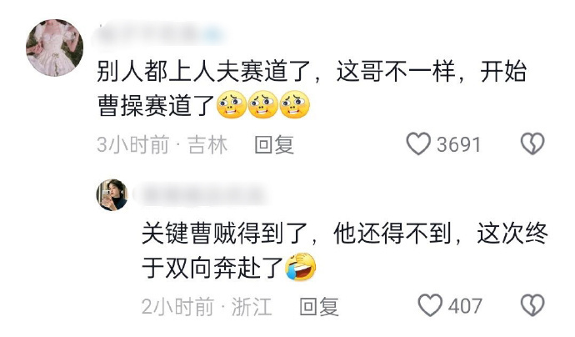Tap the laughing-crying emoji in the reply

(x=301, y=267)
